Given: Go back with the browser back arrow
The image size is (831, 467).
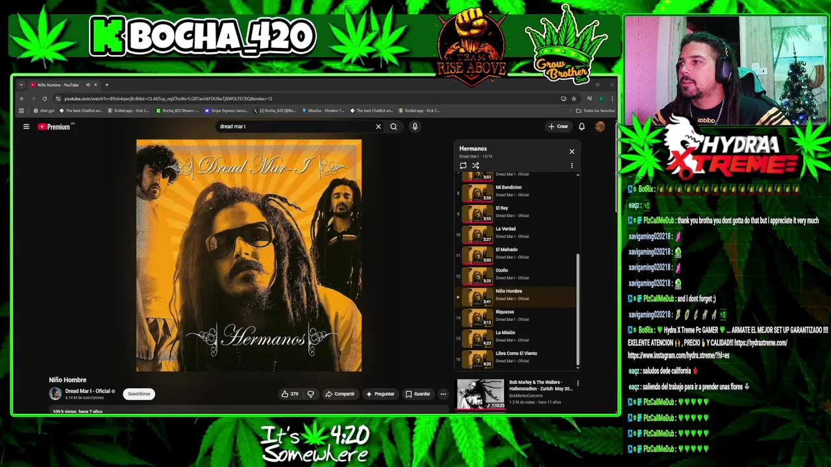Looking at the screenshot, I should click(21, 99).
